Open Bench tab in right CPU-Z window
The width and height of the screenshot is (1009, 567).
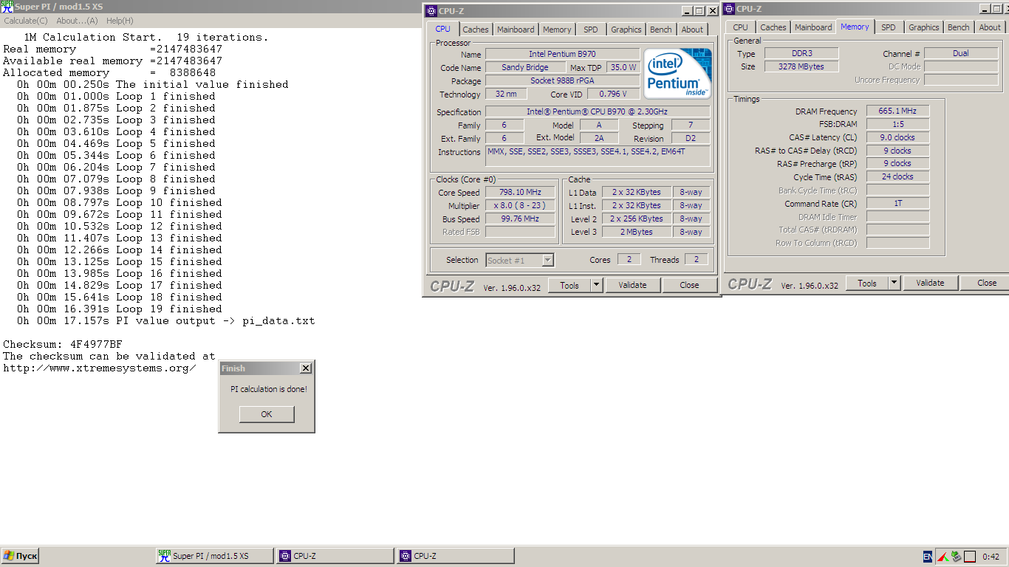click(959, 27)
